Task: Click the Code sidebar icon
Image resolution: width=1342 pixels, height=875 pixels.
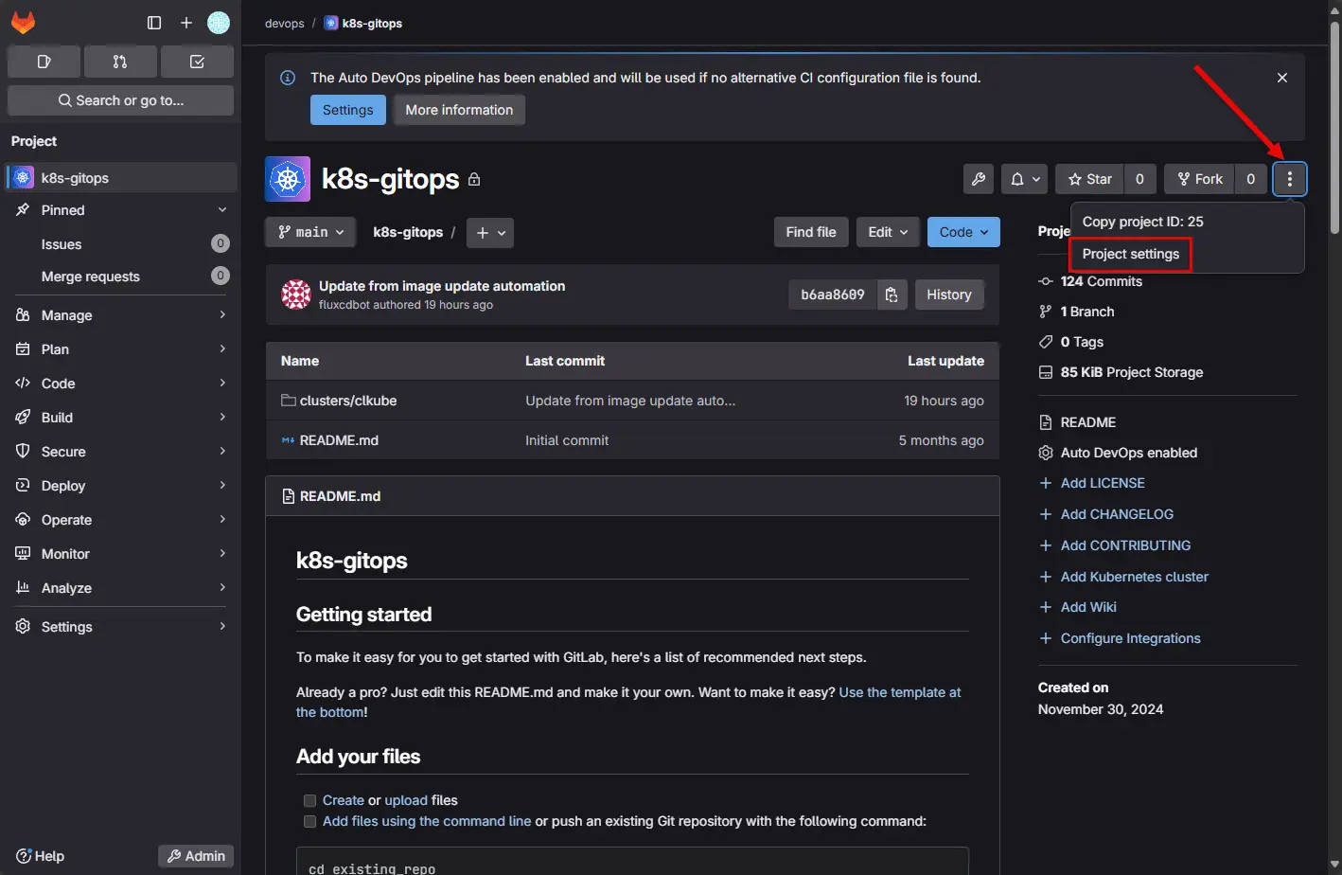Action: click(x=23, y=384)
